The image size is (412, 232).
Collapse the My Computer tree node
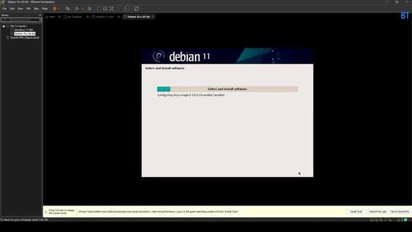(x=4, y=26)
